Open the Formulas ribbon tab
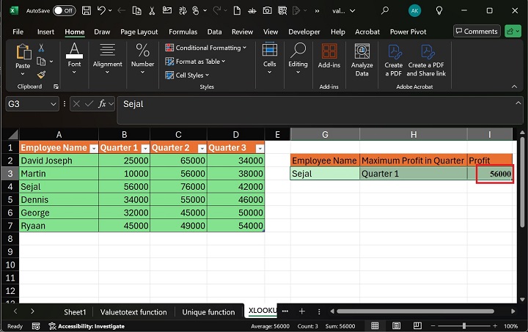The width and height of the screenshot is (528, 332). coord(183,32)
